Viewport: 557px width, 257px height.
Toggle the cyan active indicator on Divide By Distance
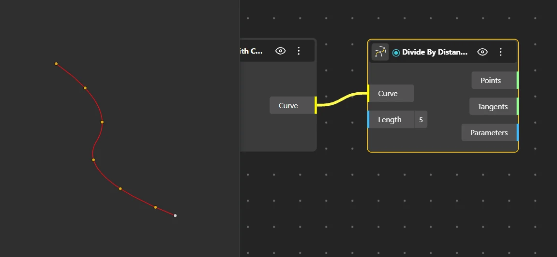[396, 53]
